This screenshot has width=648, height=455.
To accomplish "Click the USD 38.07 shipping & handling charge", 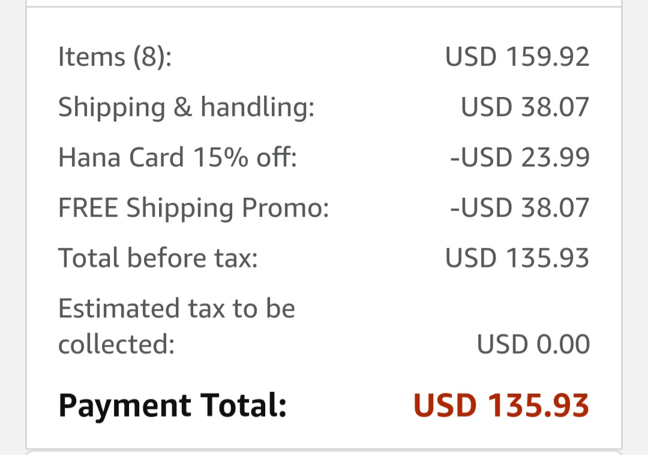I will click(x=525, y=107).
